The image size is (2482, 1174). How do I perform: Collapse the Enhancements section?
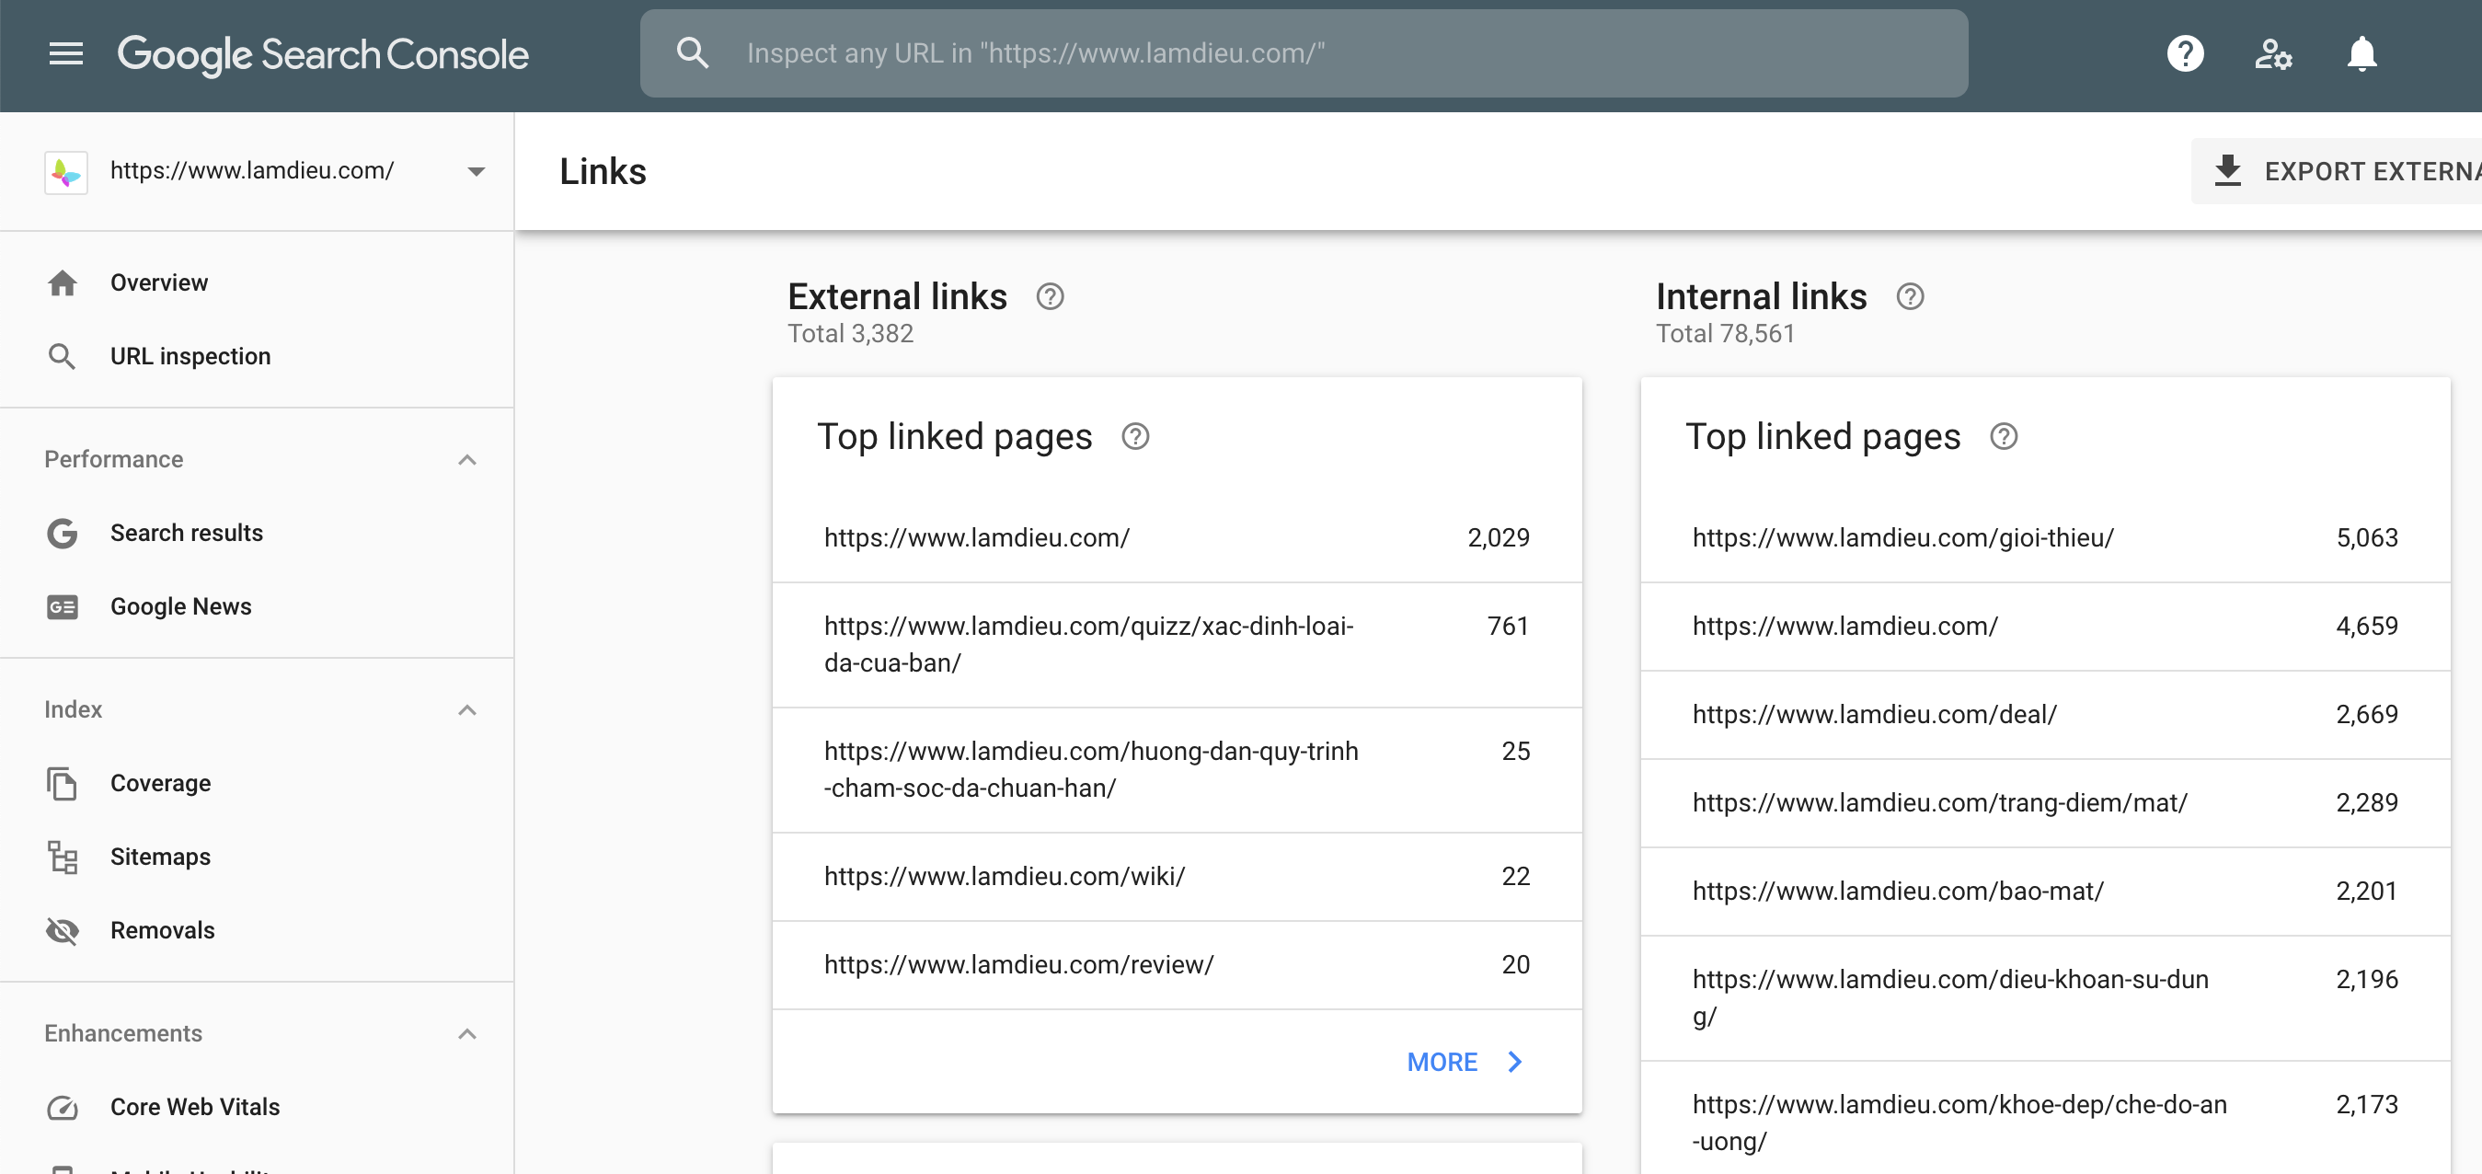pyautogui.click(x=467, y=1034)
